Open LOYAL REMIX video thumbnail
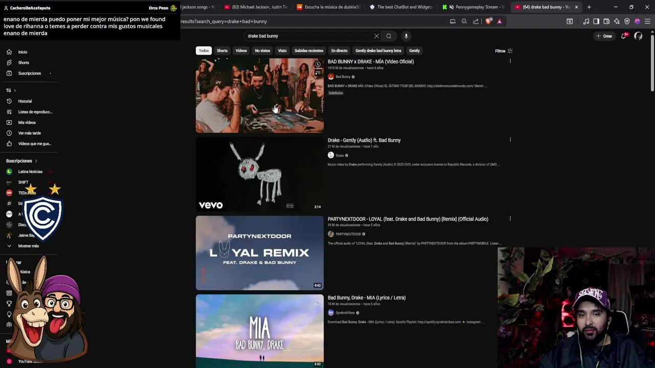 click(x=259, y=253)
